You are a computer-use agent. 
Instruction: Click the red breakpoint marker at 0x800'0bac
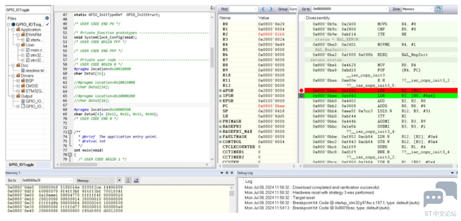[x=301, y=90]
